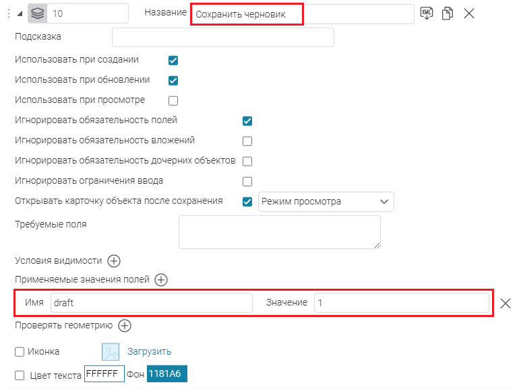Screen dimensions: 519x389
Task: Add geometry check with plus icon
Action: 125,326
